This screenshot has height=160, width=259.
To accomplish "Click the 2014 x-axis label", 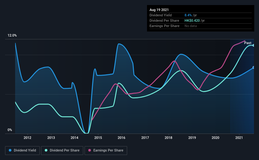I will pyautogui.click(x=74, y=138).
